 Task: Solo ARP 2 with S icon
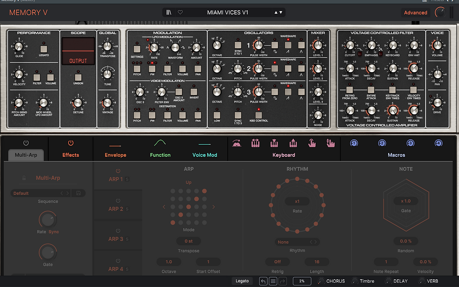(127, 209)
